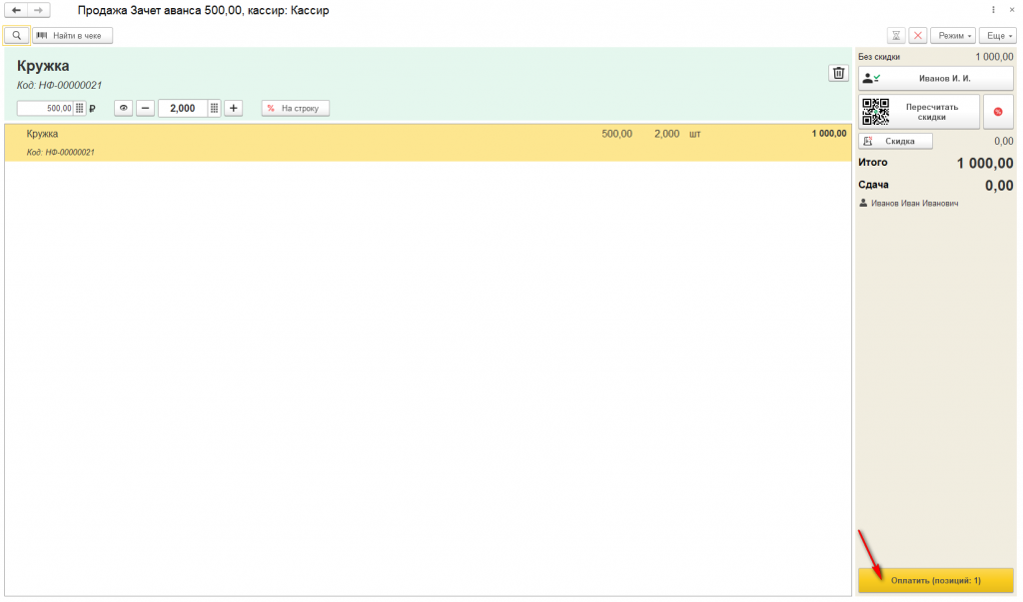Expand the Еще dropdown menu
The width and height of the screenshot is (1023, 602).
point(998,35)
